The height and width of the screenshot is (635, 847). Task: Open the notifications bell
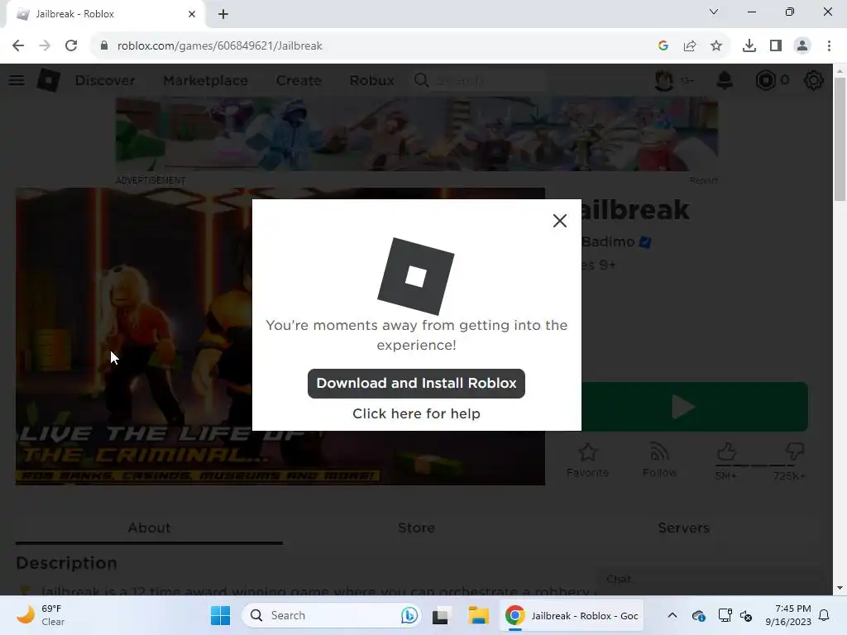[x=725, y=80]
